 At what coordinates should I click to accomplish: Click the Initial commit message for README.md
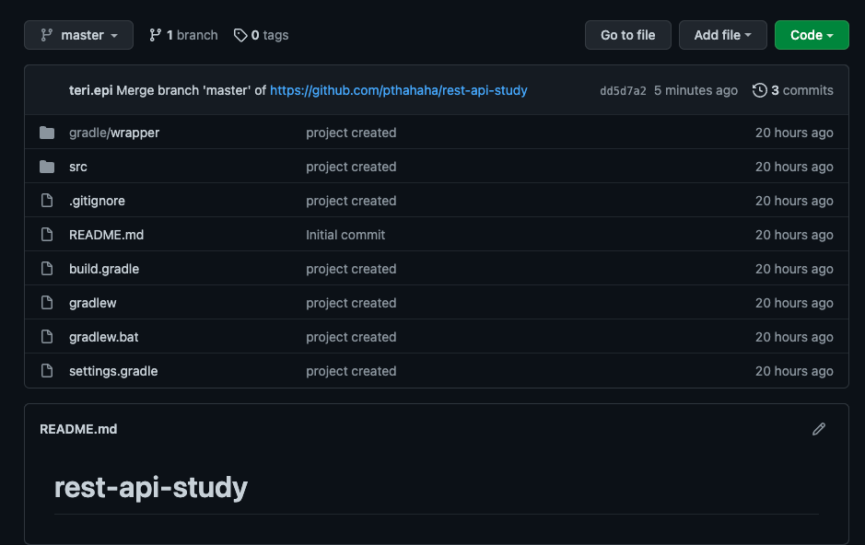tap(345, 235)
